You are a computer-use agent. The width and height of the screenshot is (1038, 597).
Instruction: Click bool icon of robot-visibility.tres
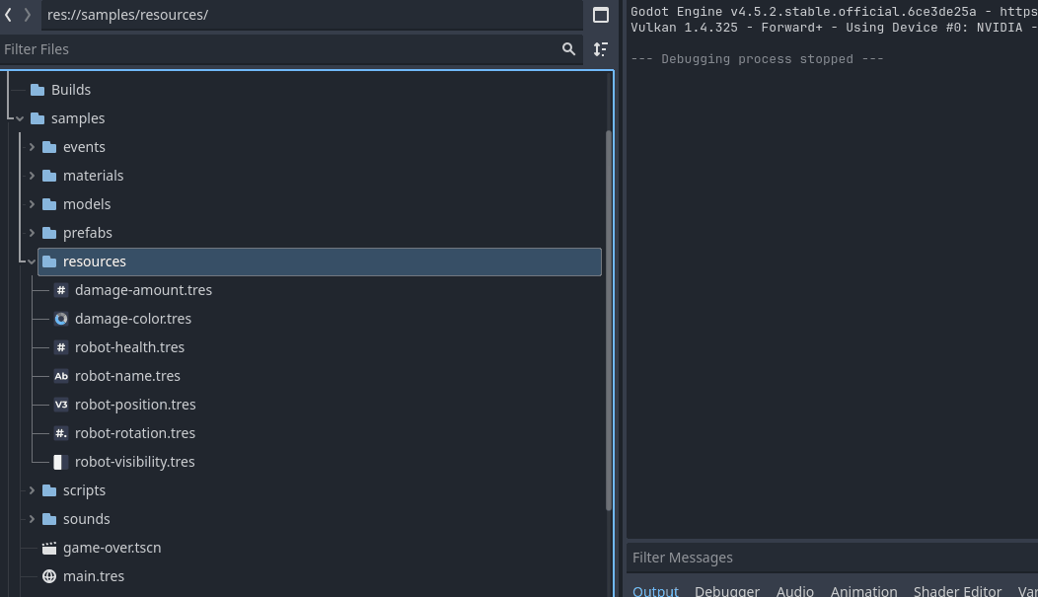61,462
